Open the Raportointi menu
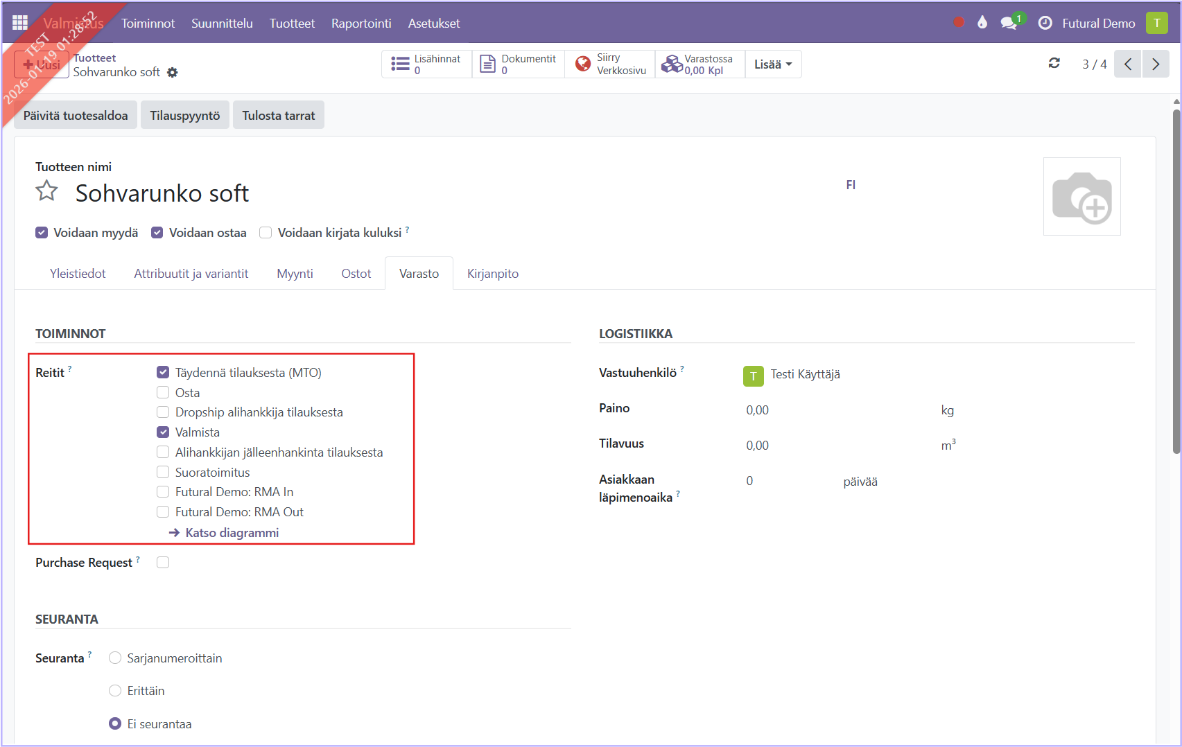Viewport: 1182px width, 747px height. pyautogui.click(x=361, y=23)
